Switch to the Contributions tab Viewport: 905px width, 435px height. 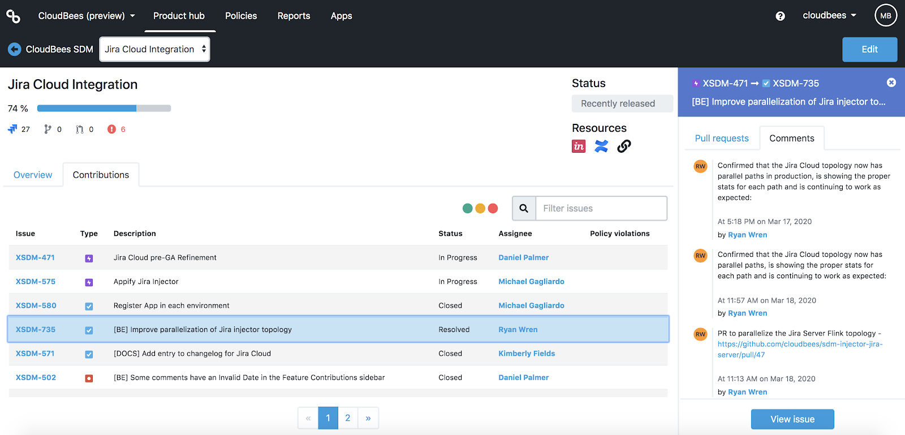click(x=101, y=175)
